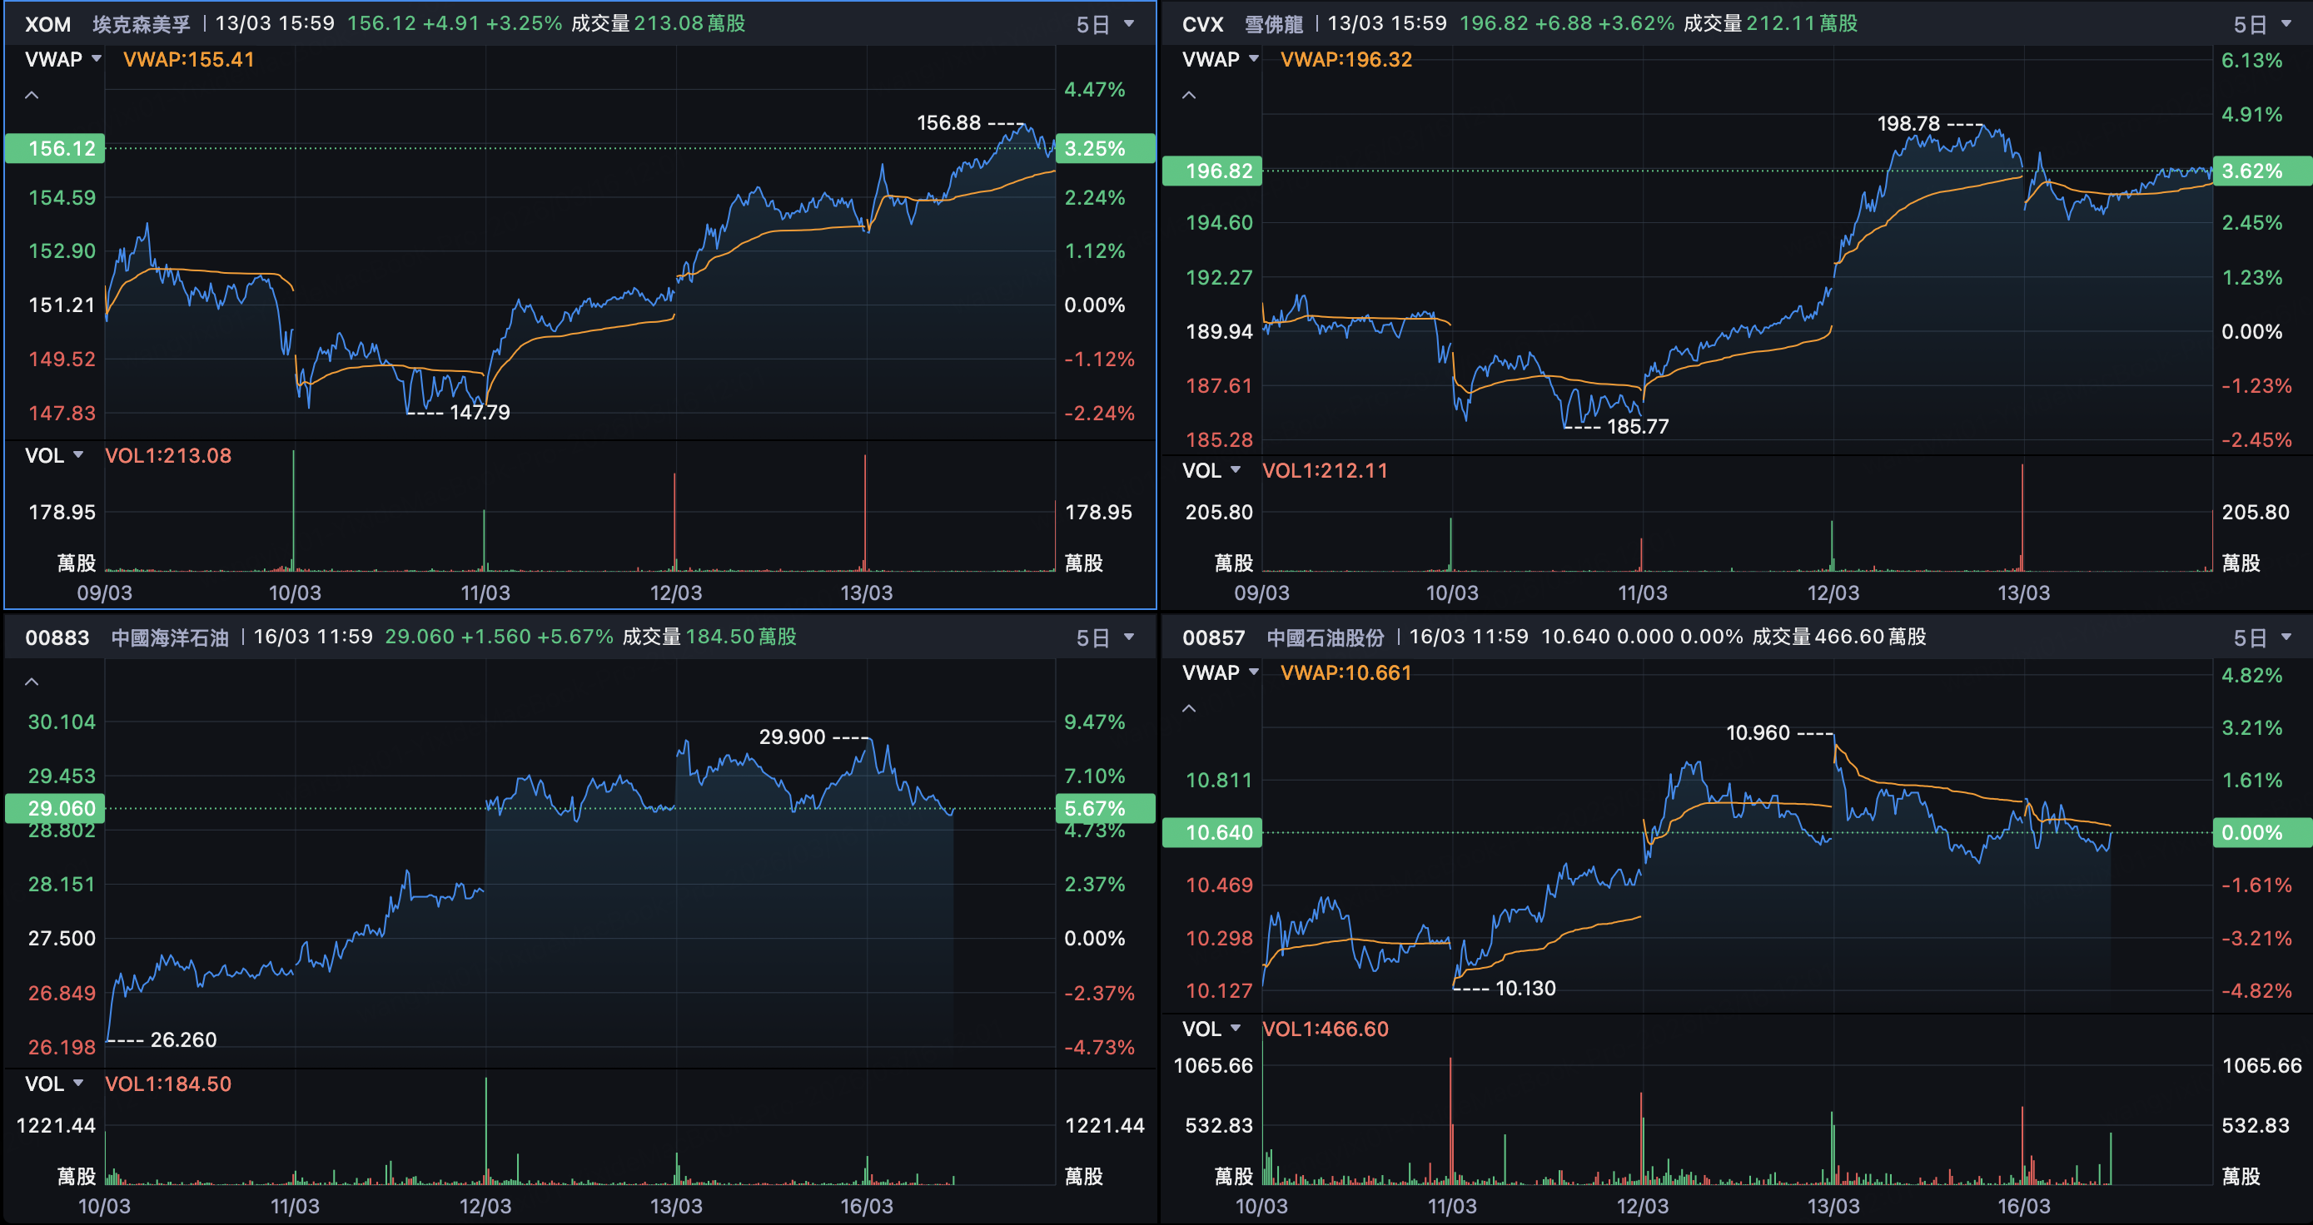Click the caret icon on 00857 chart
This screenshot has width=2313, height=1225.
pyautogui.click(x=1189, y=708)
